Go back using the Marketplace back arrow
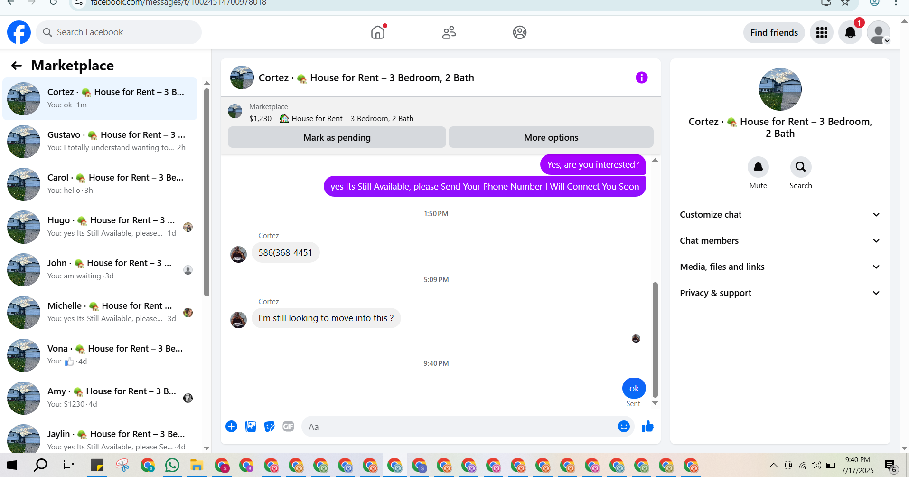 point(17,66)
